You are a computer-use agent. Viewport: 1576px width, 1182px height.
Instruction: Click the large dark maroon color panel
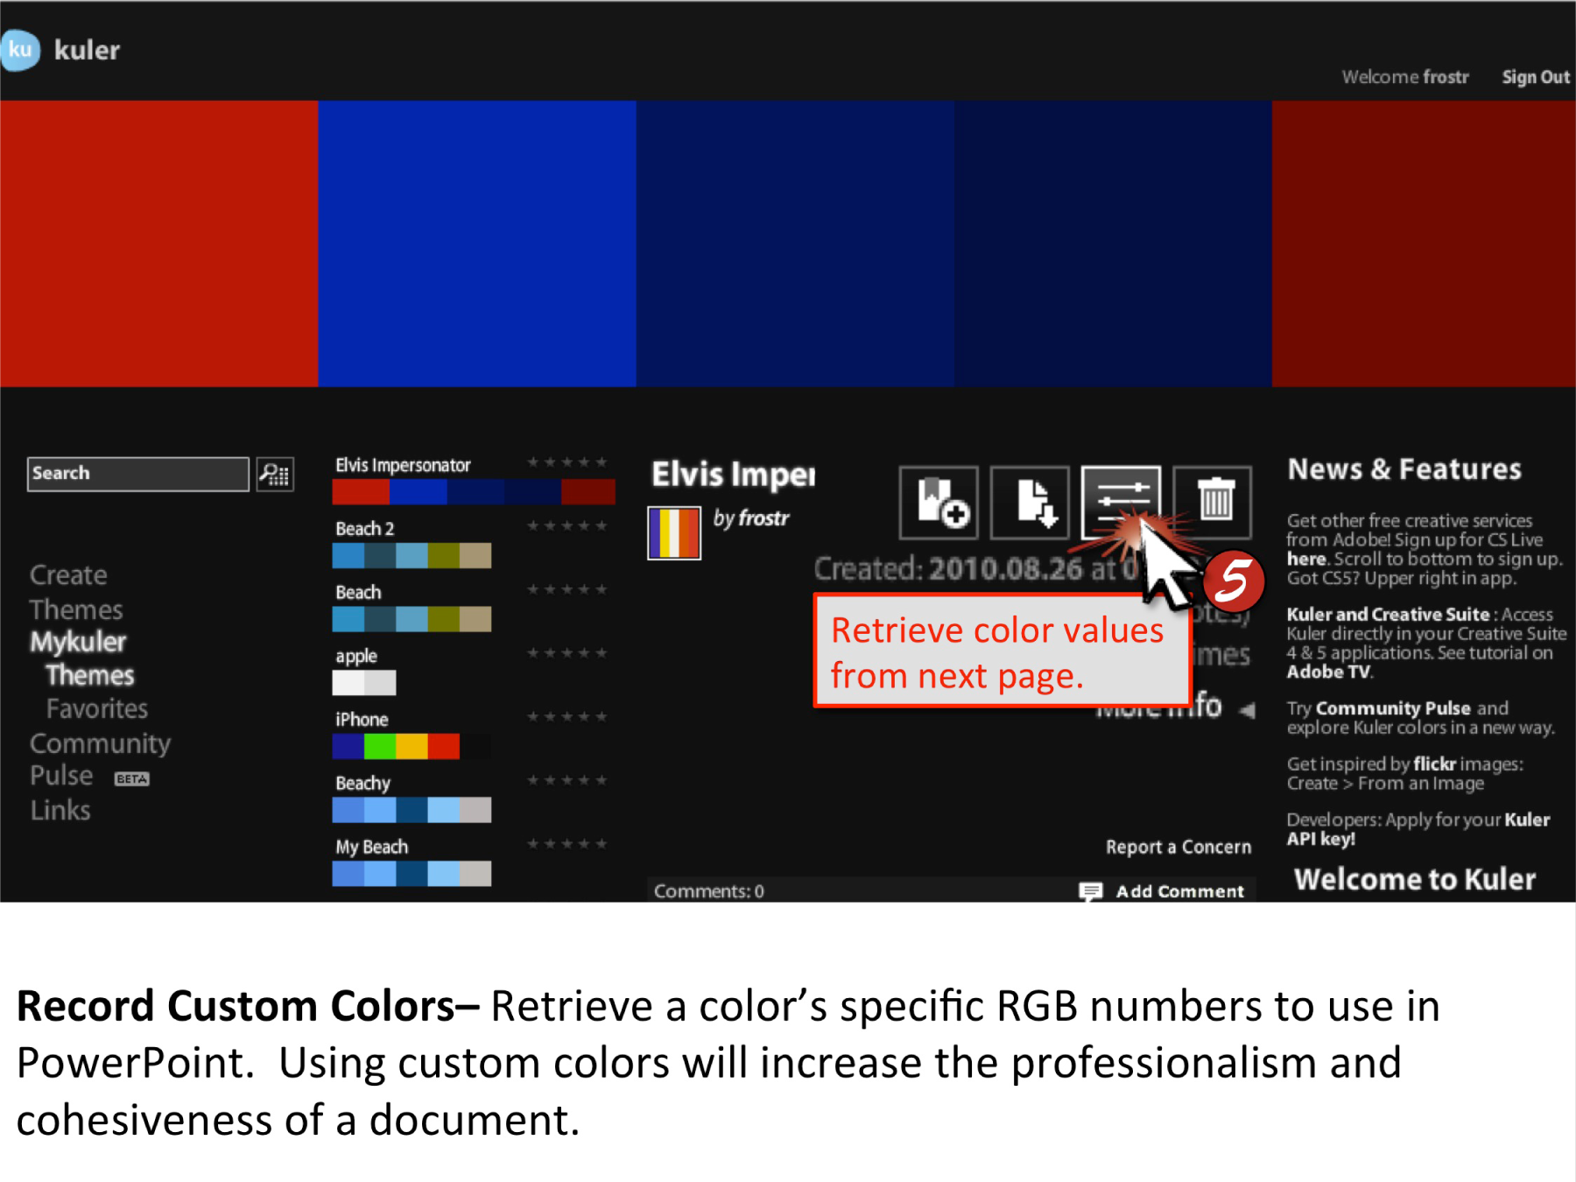coord(1424,243)
